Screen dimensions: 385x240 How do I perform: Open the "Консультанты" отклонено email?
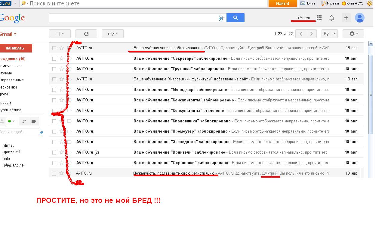(206, 110)
